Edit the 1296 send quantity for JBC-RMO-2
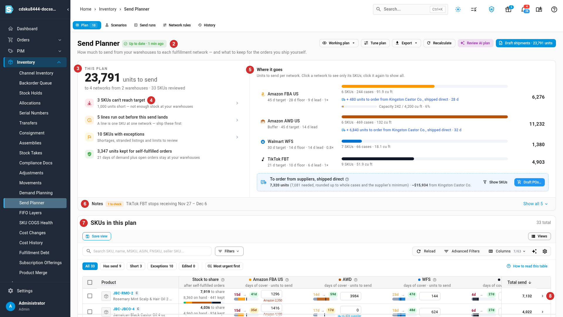Screen dimensions: 563x317 [x=272, y=294]
